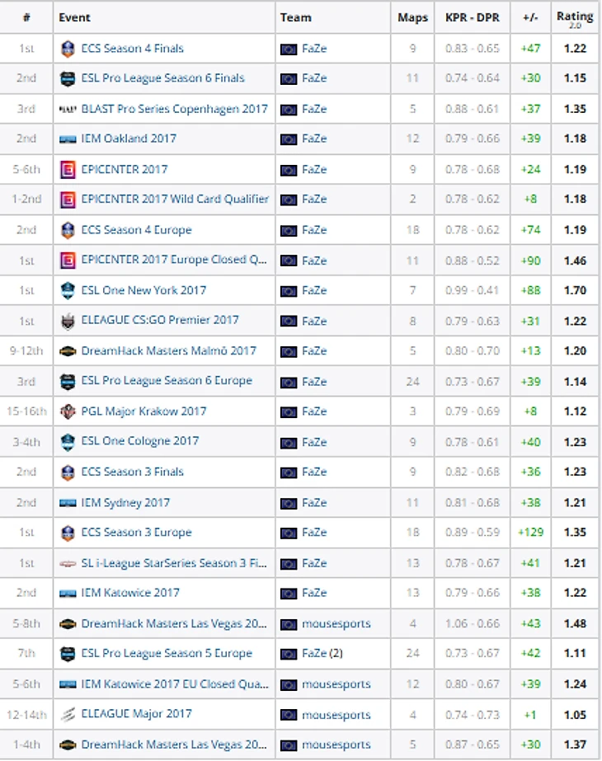Viewport: 602px width, 761px height.
Task: Sort table by the Maps column header
Action: pyautogui.click(x=412, y=18)
